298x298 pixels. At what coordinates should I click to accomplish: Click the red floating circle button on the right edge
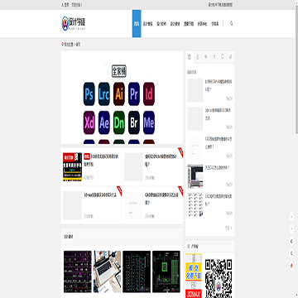pos(291,265)
